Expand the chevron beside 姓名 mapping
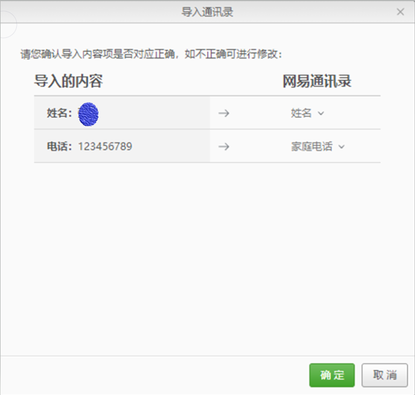 point(321,113)
